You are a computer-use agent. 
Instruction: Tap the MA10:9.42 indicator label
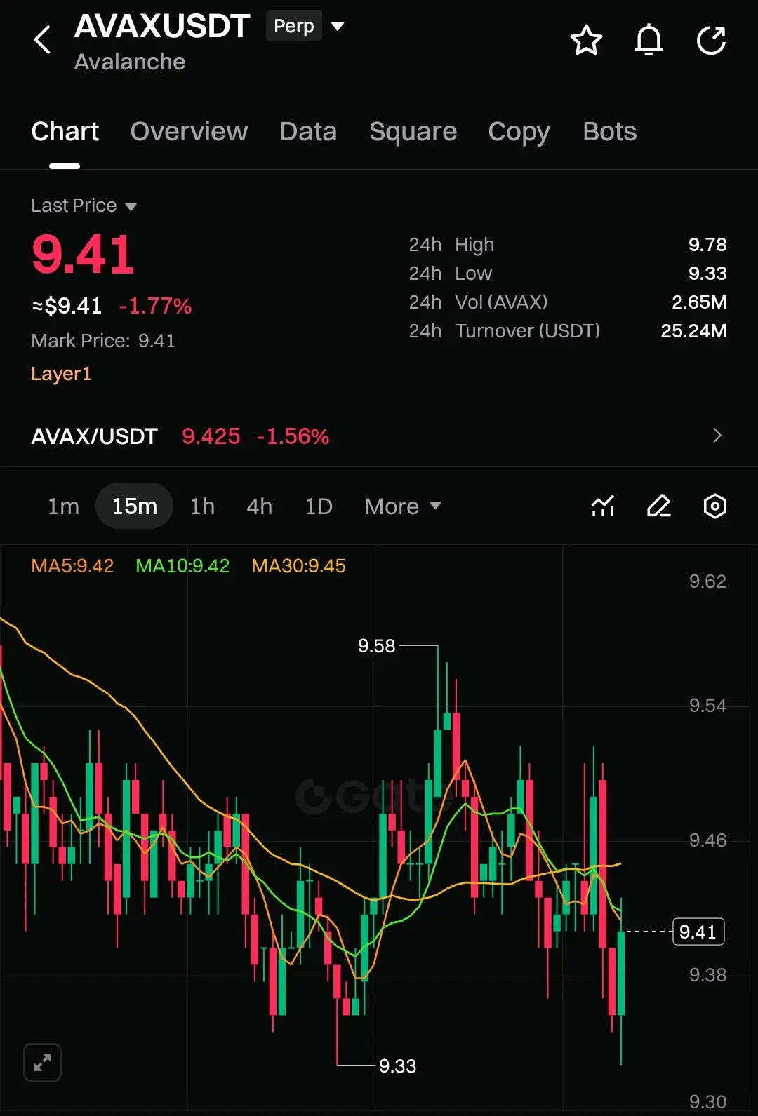click(x=182, y=566)
